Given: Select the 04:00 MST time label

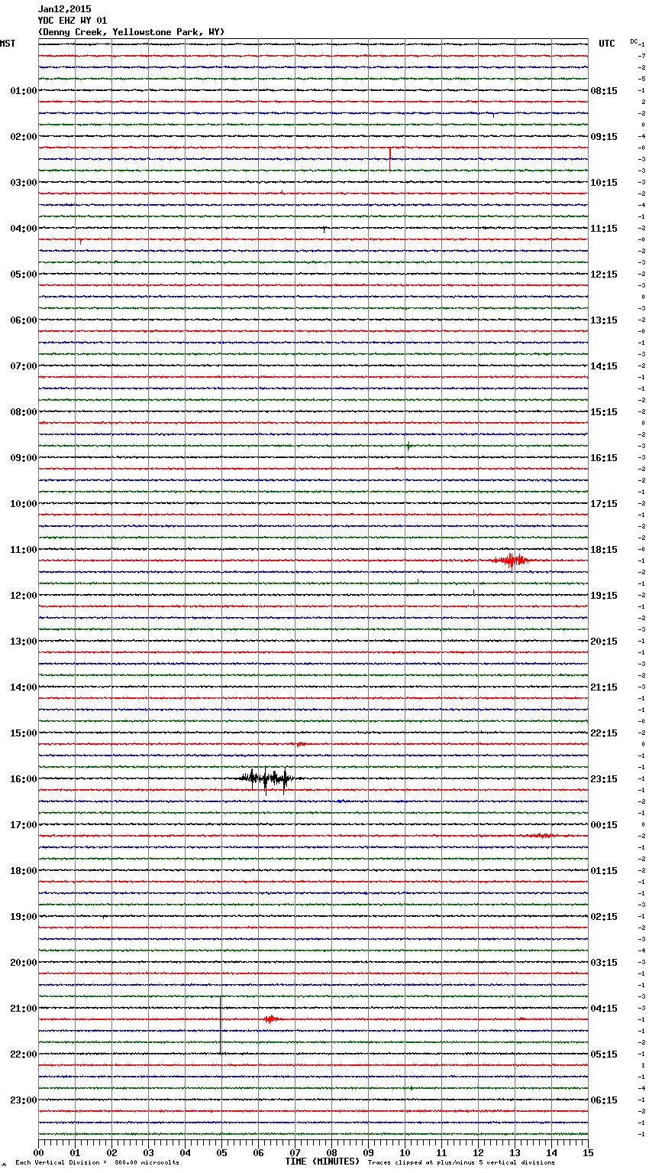Looking at the screenshot, I should pos(23,229).
